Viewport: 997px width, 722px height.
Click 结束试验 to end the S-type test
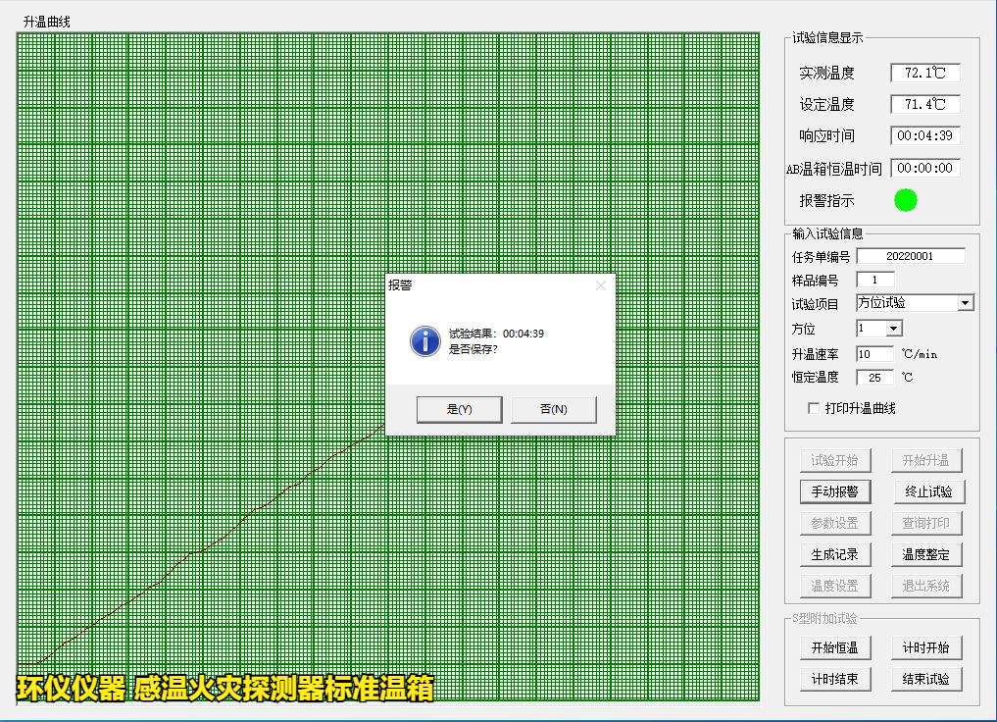coord(926,679)
